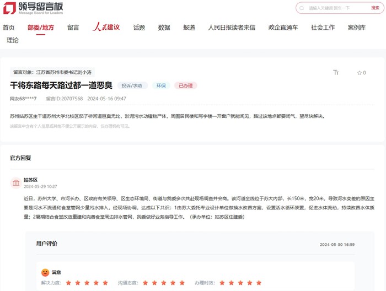Click third star of 沟通态度 rating

point(164,283)
